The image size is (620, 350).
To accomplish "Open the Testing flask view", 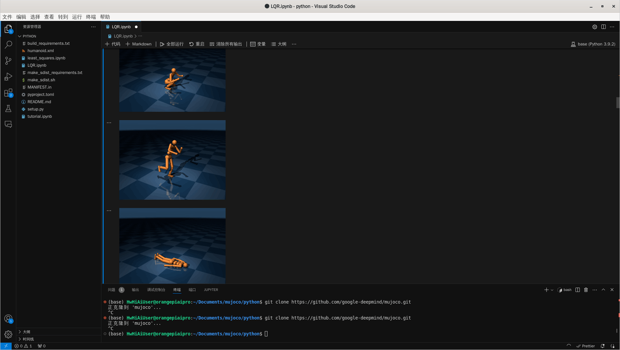I will coord(8,109).
